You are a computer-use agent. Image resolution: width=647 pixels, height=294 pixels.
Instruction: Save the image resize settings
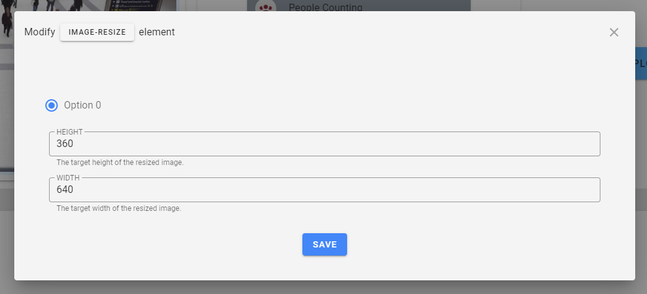(324, 244)
